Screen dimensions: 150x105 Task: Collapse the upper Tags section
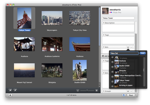(x=103, y=35)
